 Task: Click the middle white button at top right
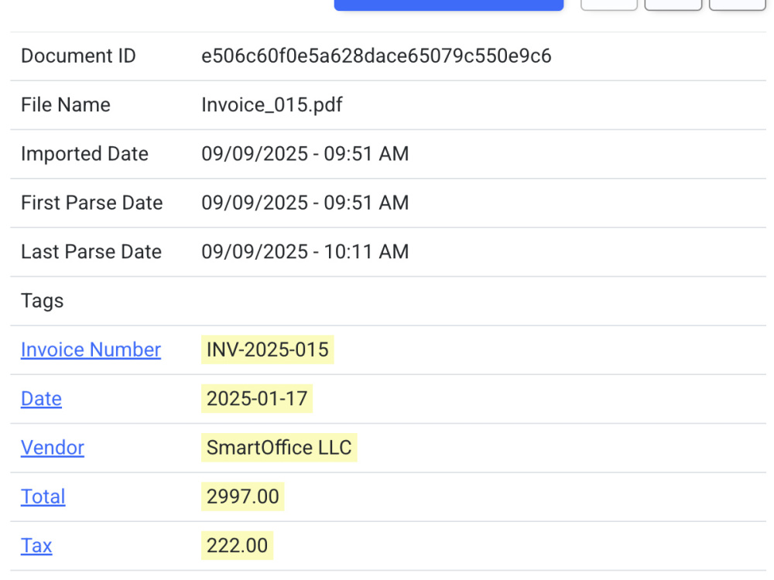[673, 5]
